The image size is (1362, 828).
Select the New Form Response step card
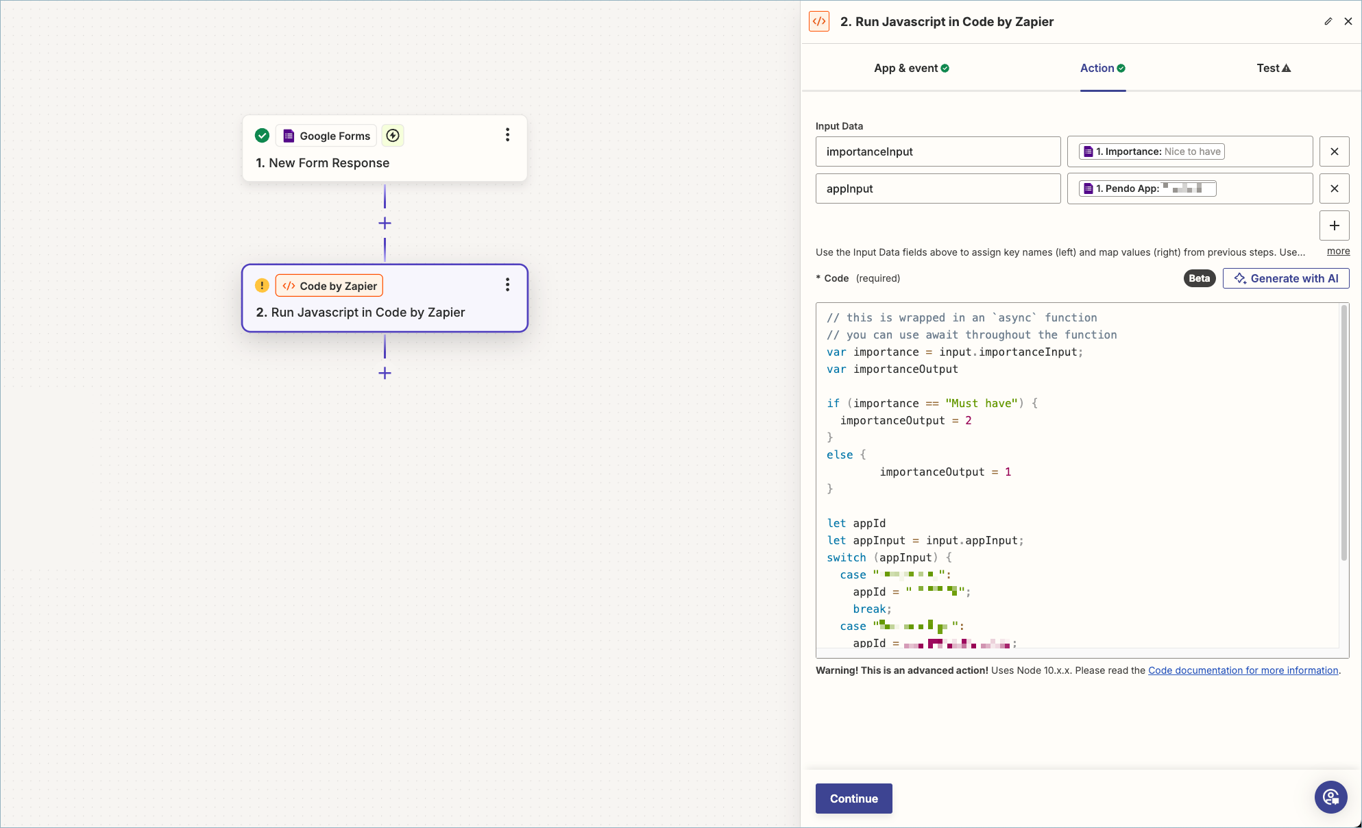[385, 148]
